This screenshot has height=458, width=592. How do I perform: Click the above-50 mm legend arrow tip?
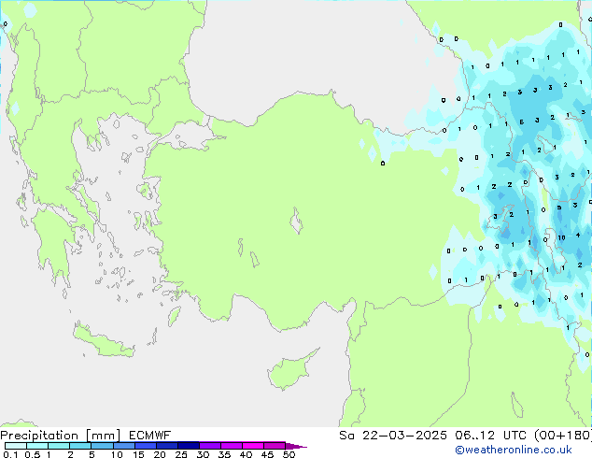click(296, 446)
